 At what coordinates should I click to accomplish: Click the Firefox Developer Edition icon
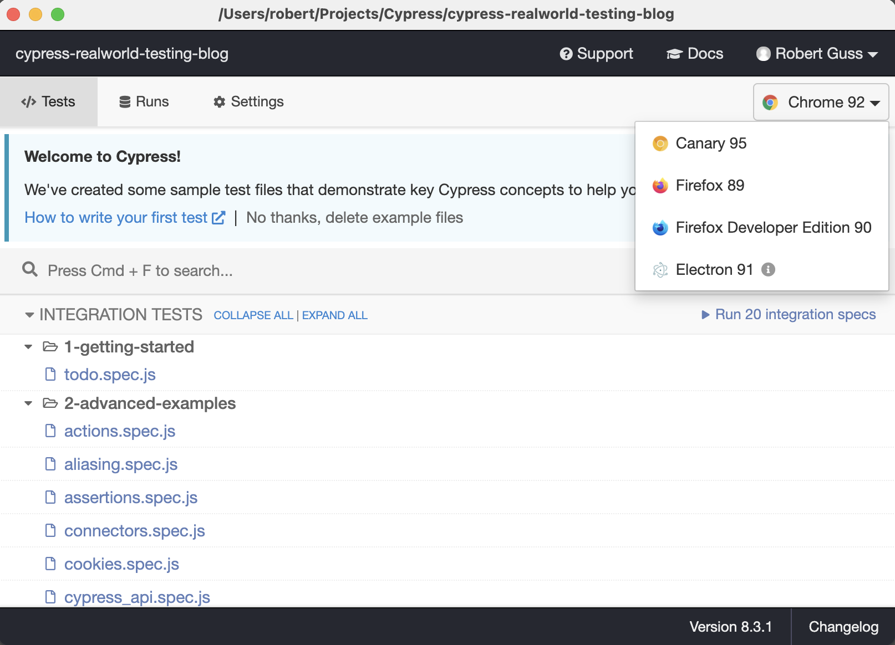660,228
